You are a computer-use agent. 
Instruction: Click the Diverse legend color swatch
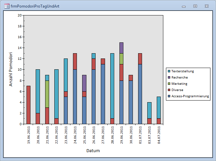tap(169, 90)
